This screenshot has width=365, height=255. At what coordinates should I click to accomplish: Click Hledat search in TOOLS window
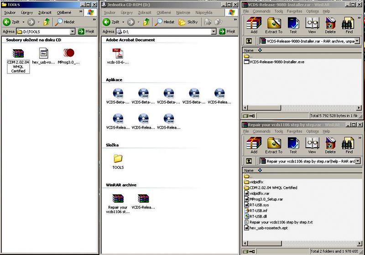(65, 22)
